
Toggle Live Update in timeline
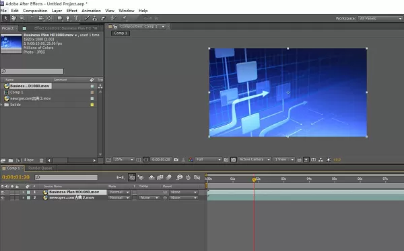[x=132, y=177]
